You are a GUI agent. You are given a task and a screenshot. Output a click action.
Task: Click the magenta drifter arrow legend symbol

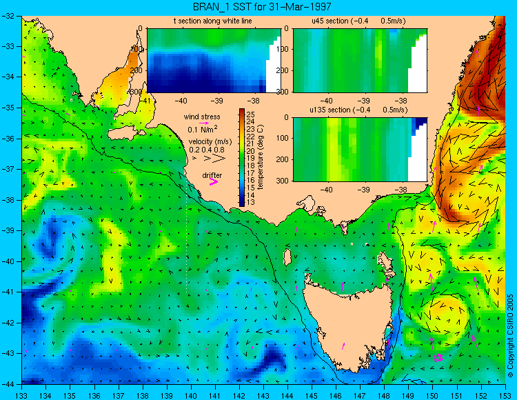214,181
